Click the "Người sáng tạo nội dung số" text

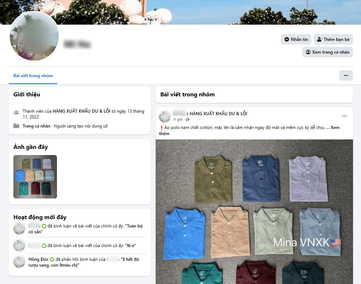(x=81, y=126)
